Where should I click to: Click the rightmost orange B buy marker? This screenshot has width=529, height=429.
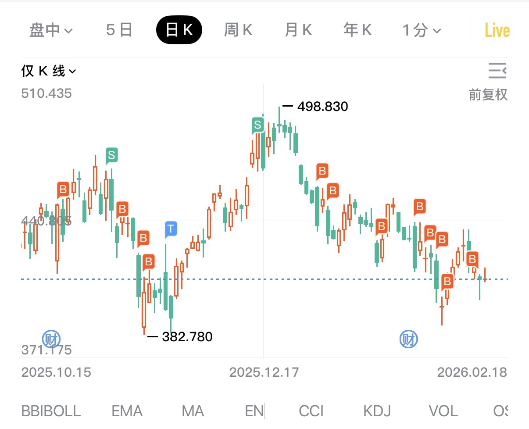[x=472, y=259]
